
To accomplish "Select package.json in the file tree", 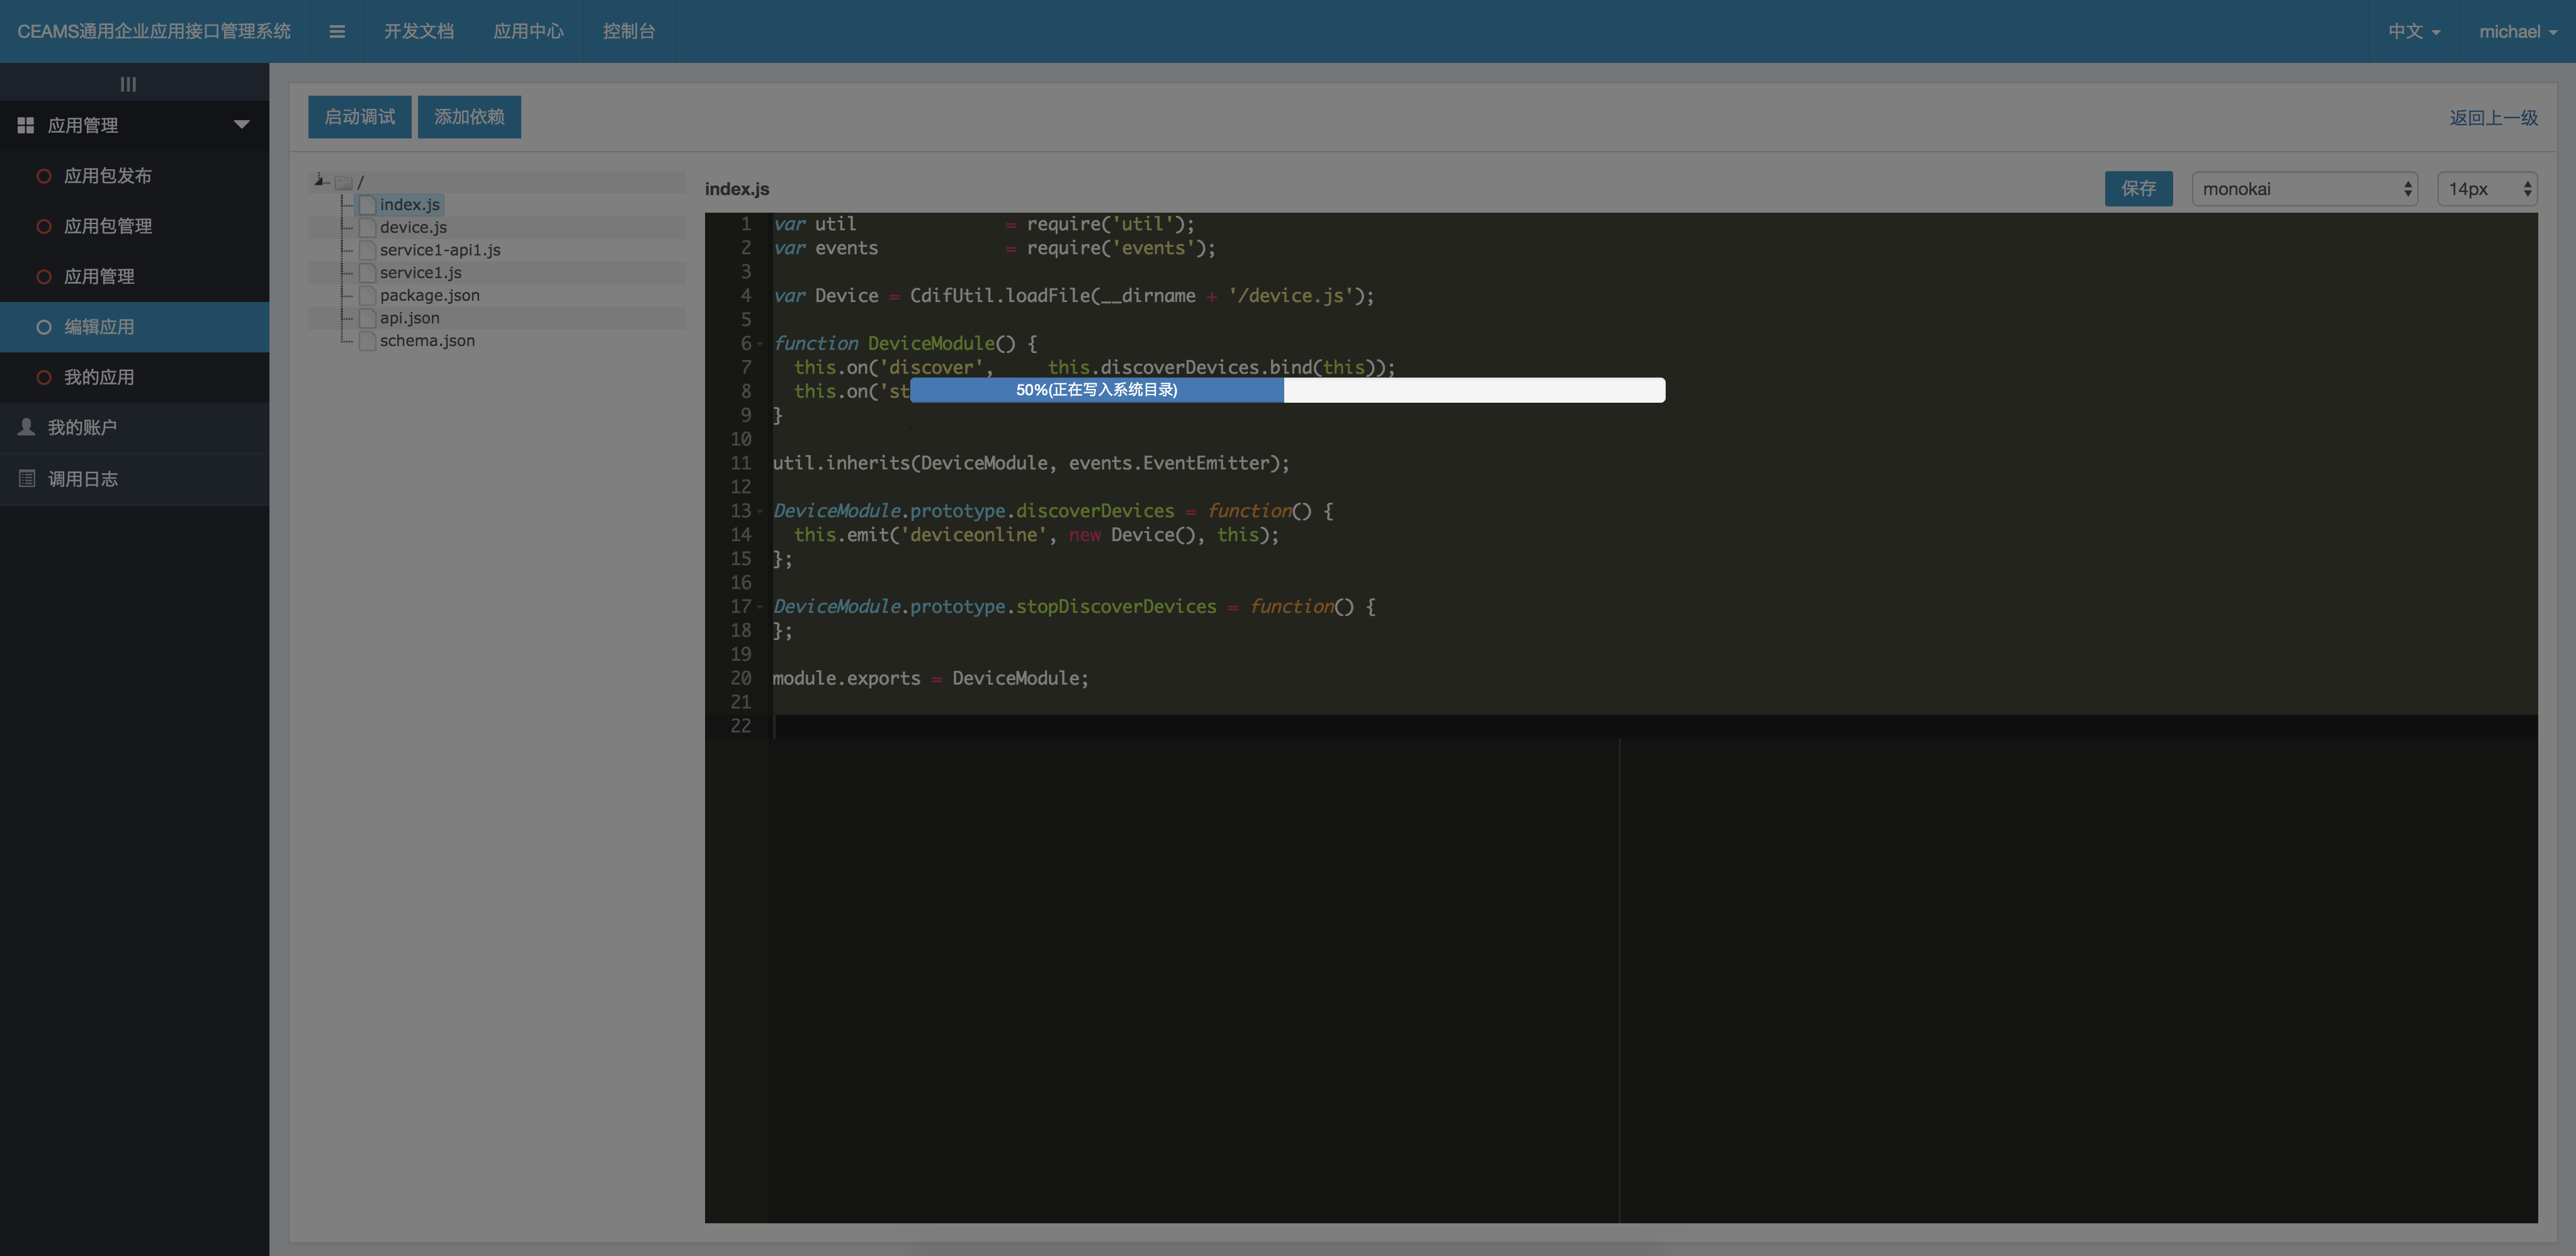I will pos(429,296).
